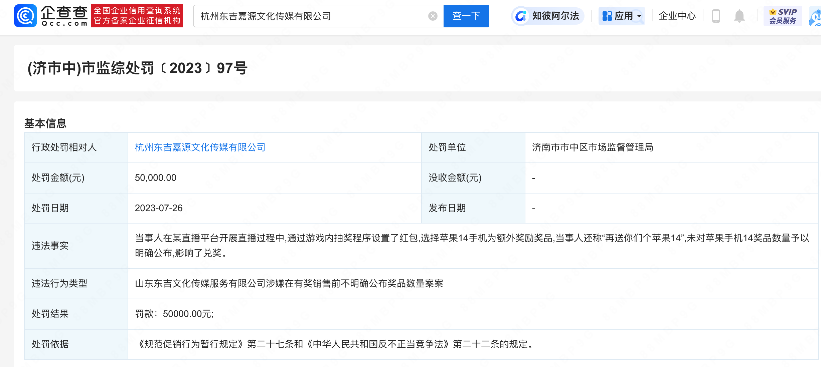This screenshot has width=821, height=367.
Task: Open 企业中心 menu item
Action: point(677,16)
